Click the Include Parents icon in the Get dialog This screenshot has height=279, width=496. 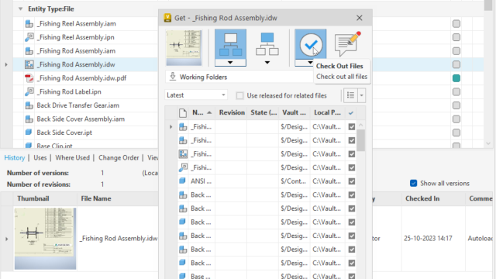[x=267, y=44]
